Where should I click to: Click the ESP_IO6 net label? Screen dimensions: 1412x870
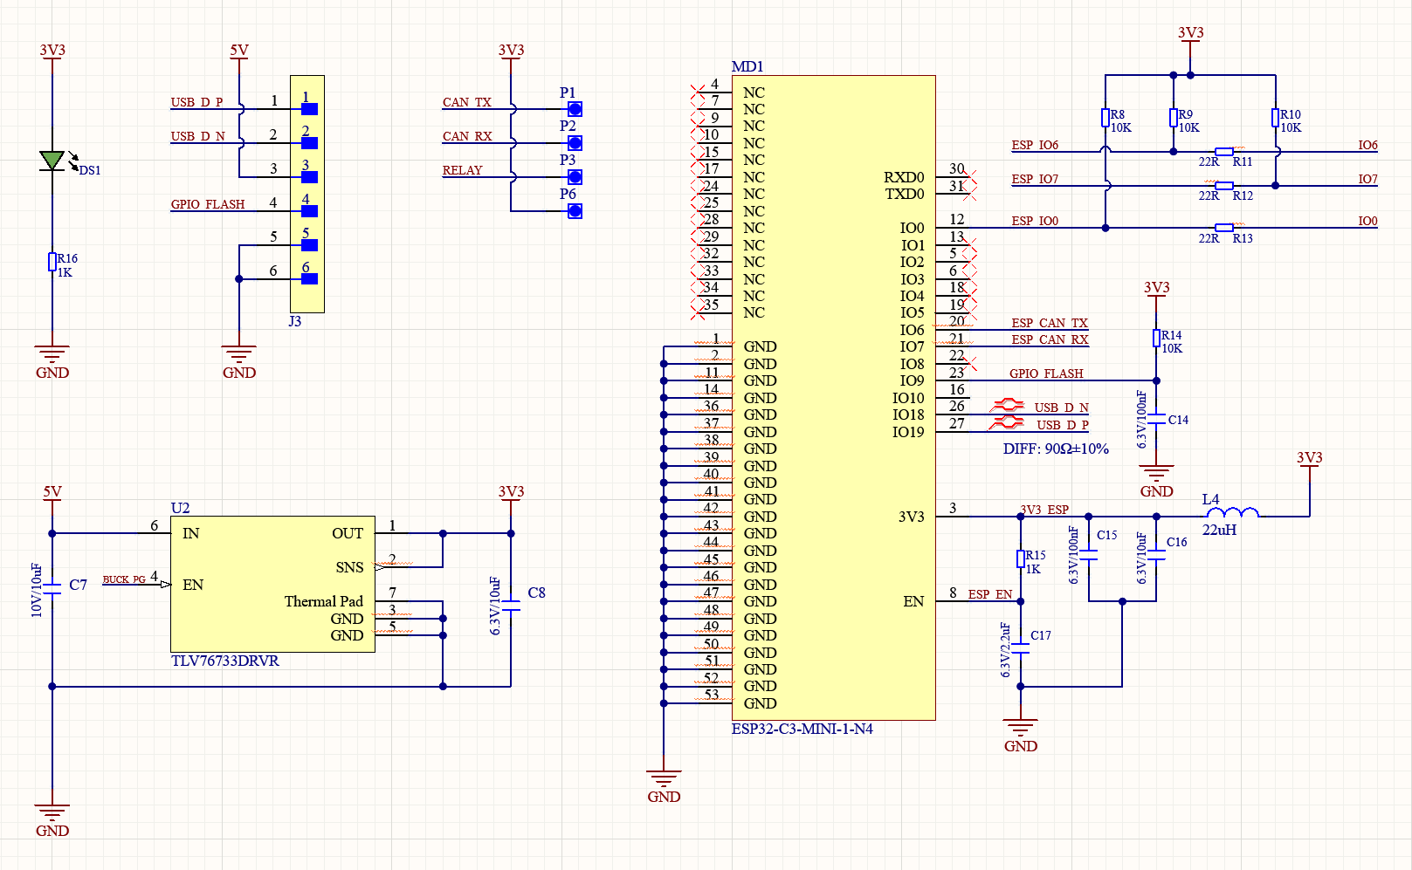1035,145
